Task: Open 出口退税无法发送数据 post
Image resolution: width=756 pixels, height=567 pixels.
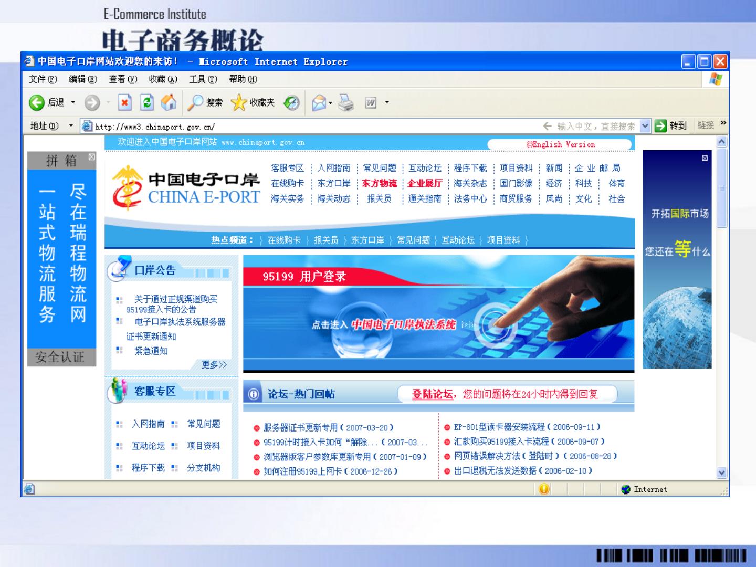Action: 523,471
